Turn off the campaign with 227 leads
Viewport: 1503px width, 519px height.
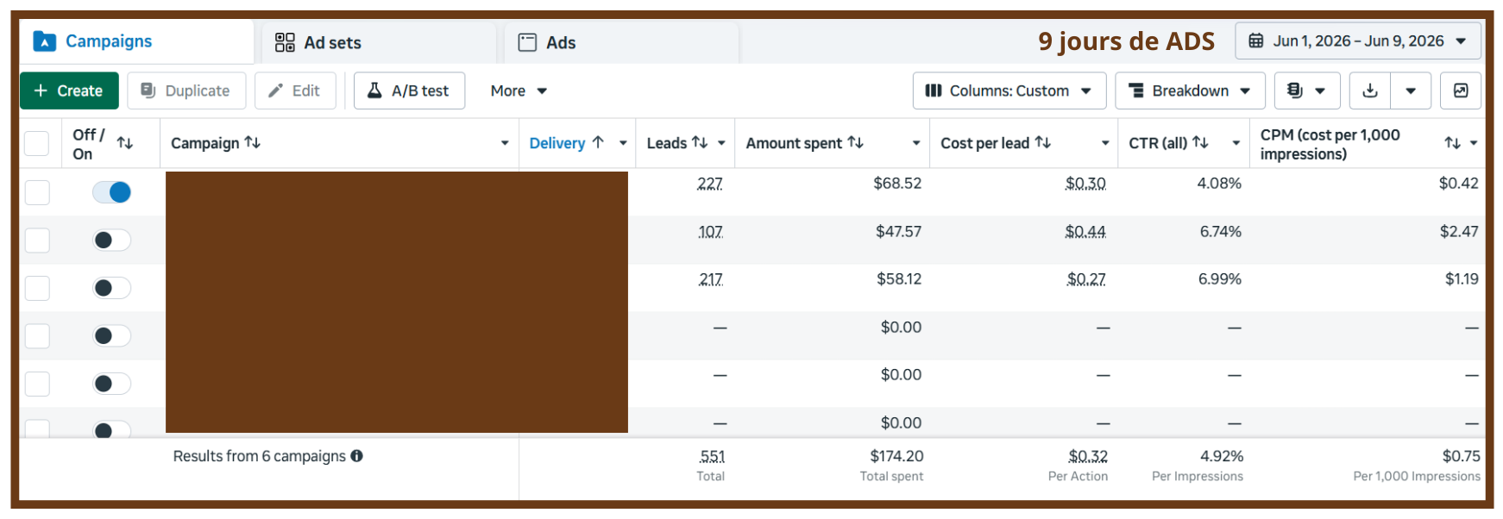(112, 192)
